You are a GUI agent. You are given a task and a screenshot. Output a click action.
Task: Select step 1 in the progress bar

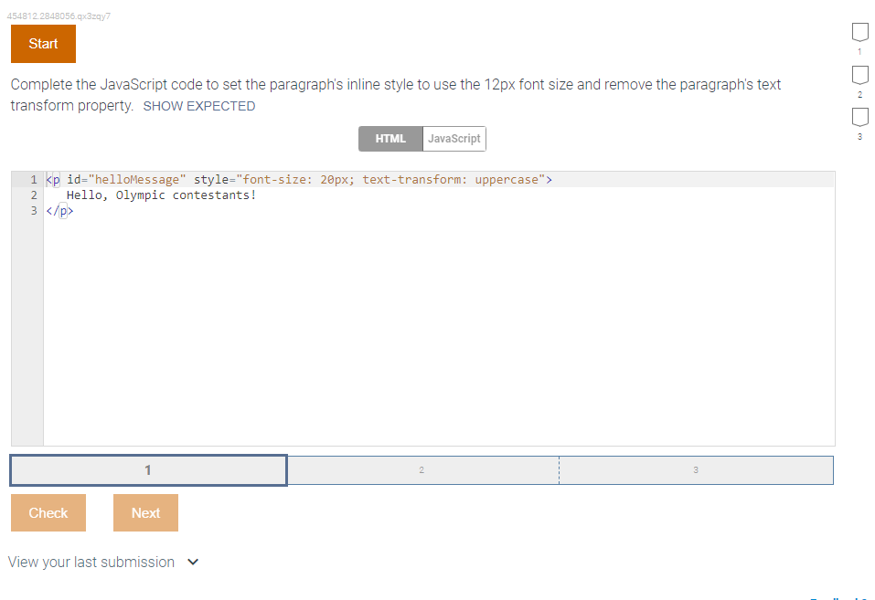coord(148,469)
